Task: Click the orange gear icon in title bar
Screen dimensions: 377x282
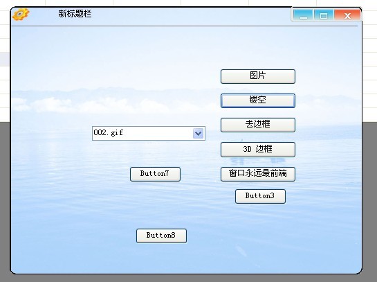Action: click(x=21, y=15)
